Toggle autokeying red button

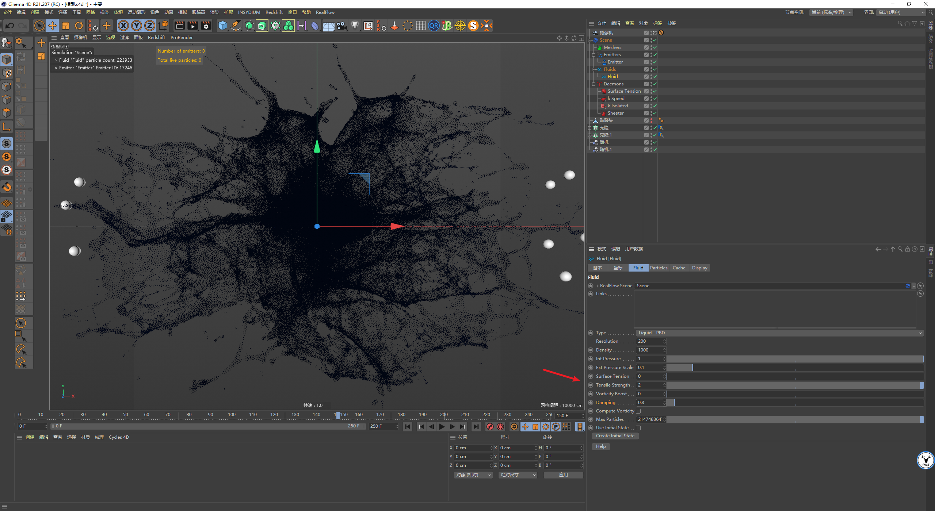(x=500, y=426)
